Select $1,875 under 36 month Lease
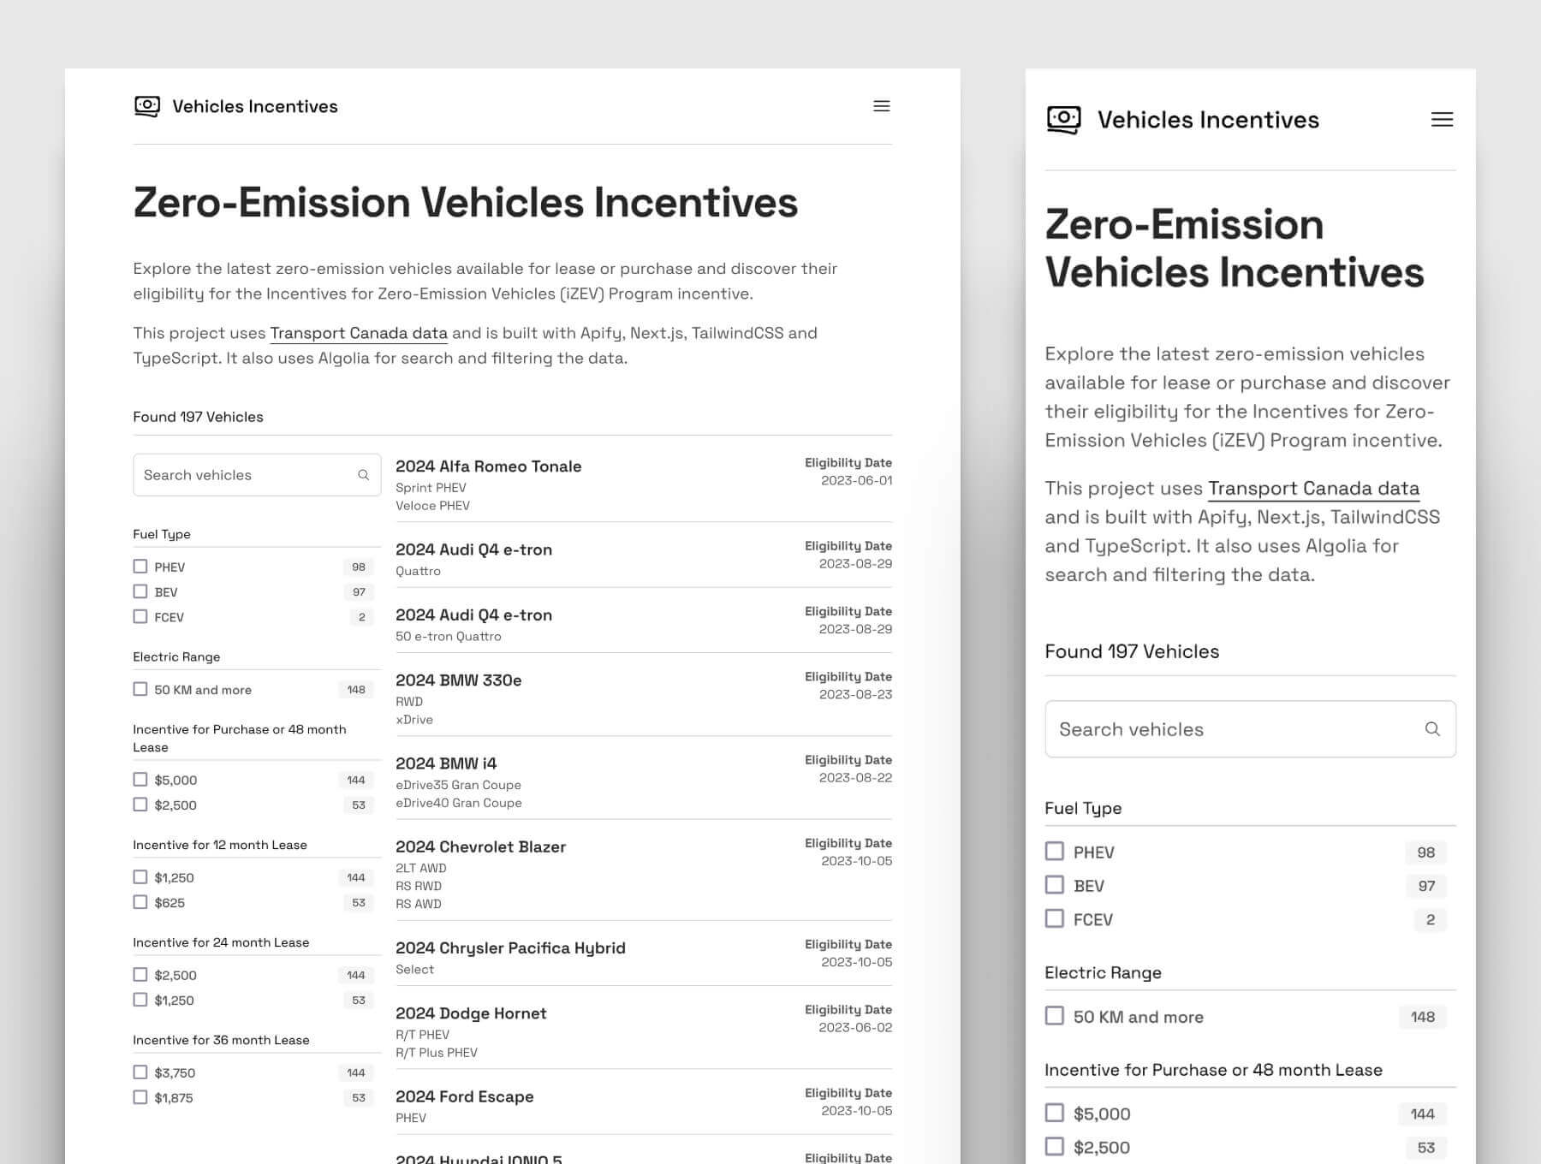This screenshot has height=1164, width=1541. coord(140,1097)
